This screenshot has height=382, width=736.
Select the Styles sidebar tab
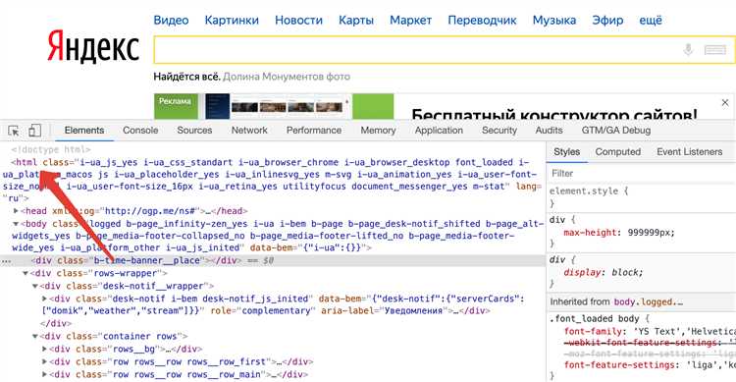[566, 152]
